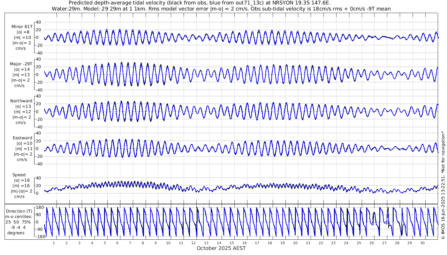The height and width of the screenshot is (255, 447).
Task: Click the '|o| =16' text under Speed
Action: point(22,180)
